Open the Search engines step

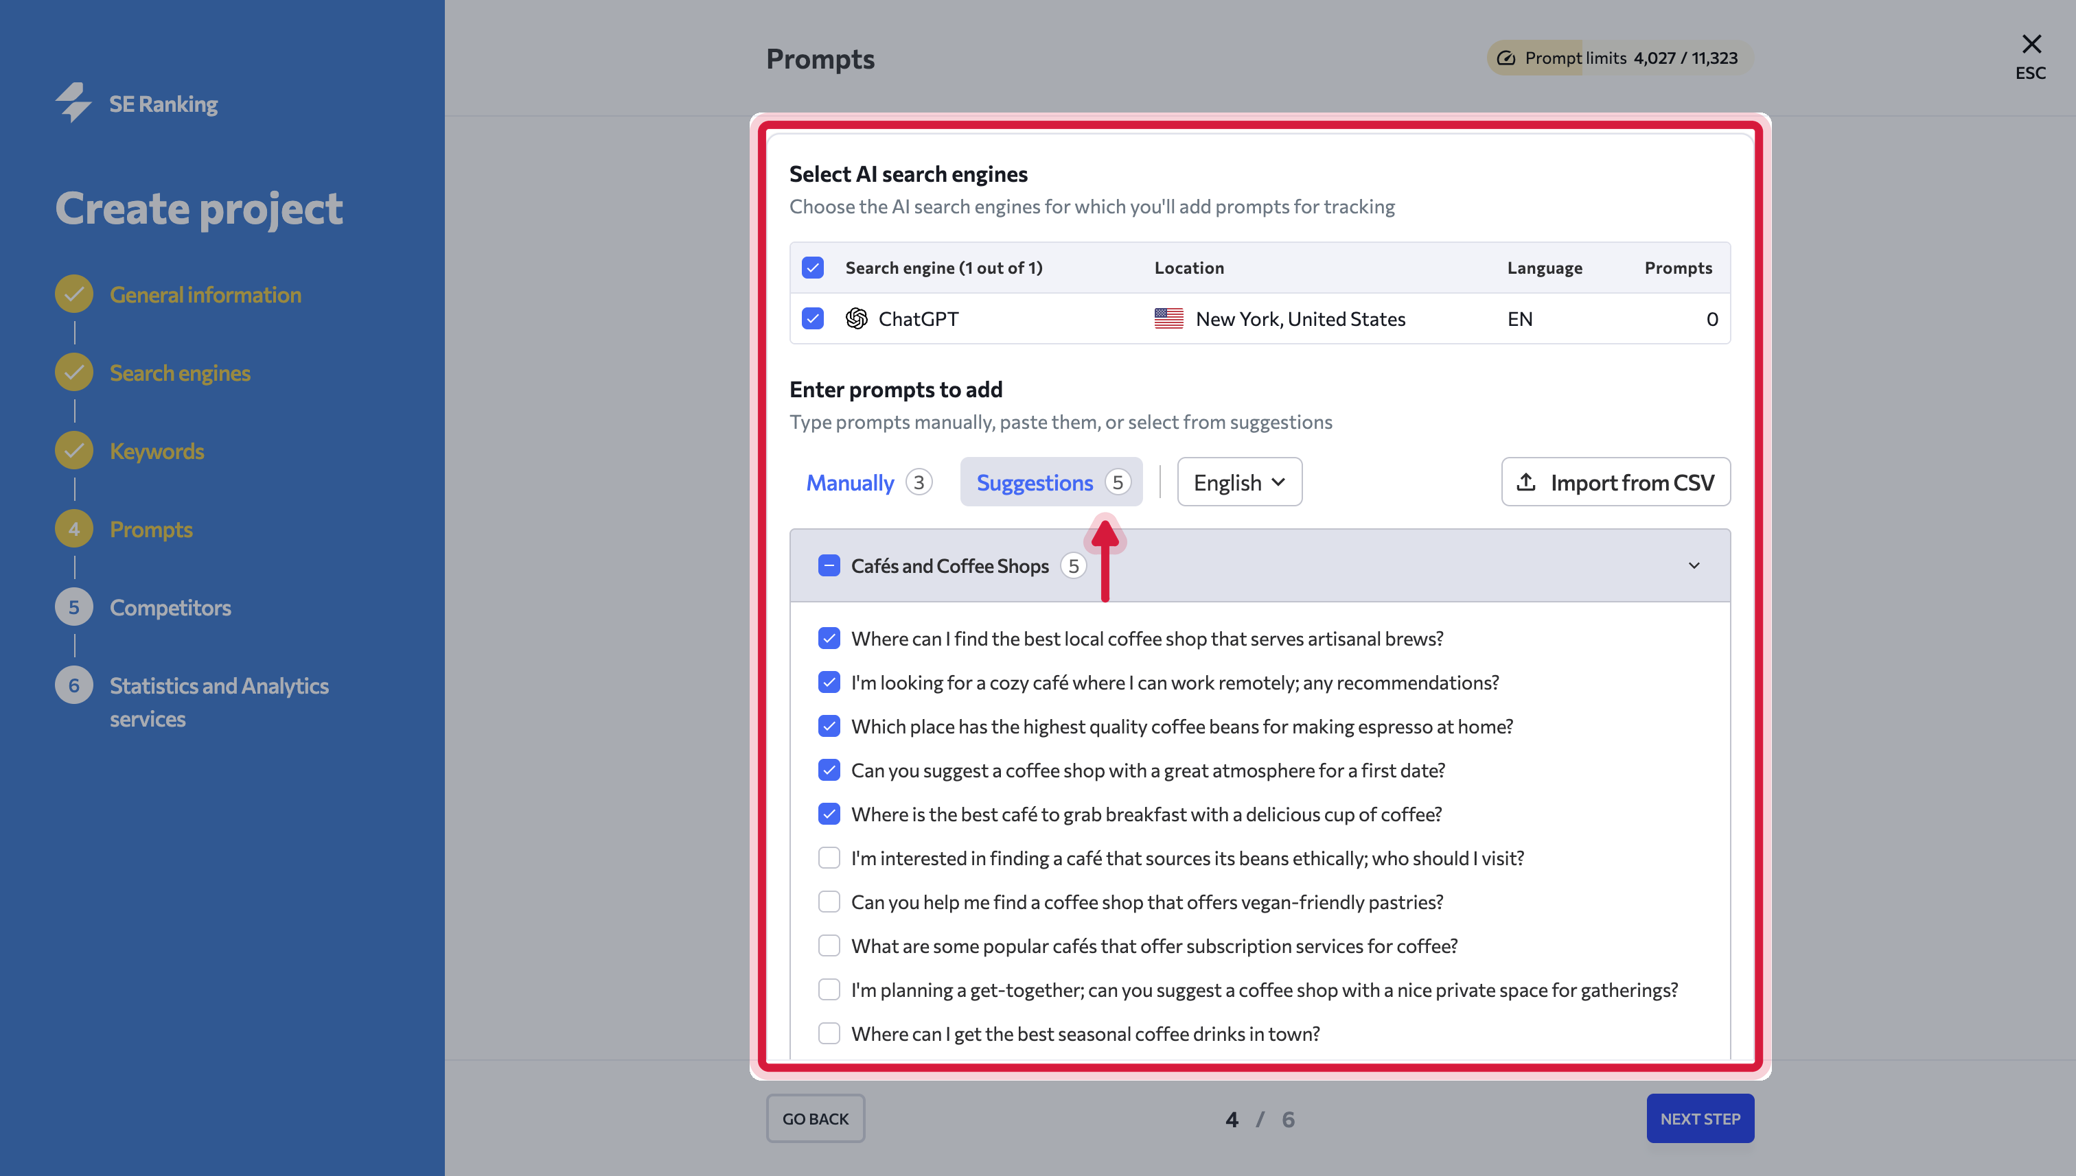pos(180,373)
